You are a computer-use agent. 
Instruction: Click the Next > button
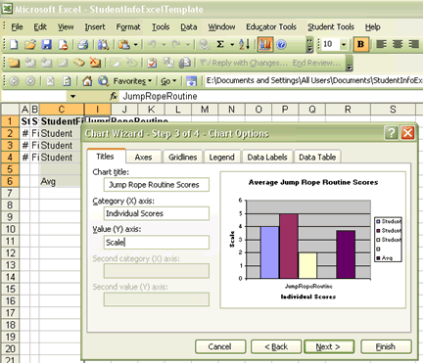point(329,346)
